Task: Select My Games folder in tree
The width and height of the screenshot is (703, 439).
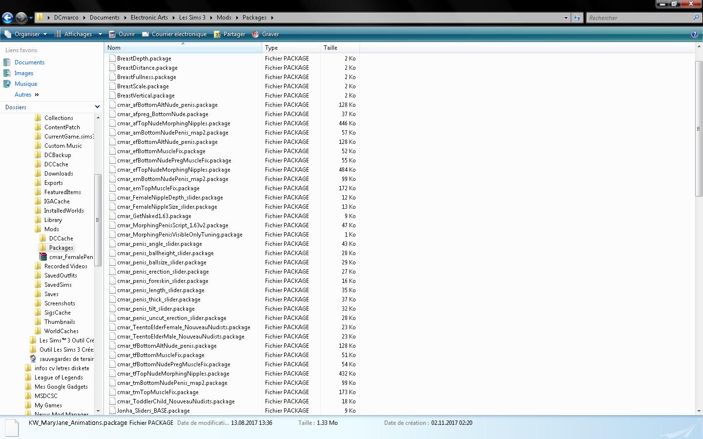Action: click(48, 405)
